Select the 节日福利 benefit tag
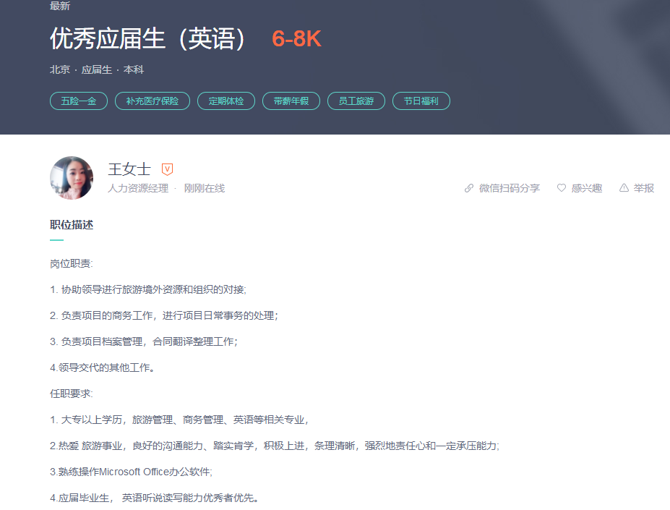This screenshot has height=510, width=670. point(421,101)
